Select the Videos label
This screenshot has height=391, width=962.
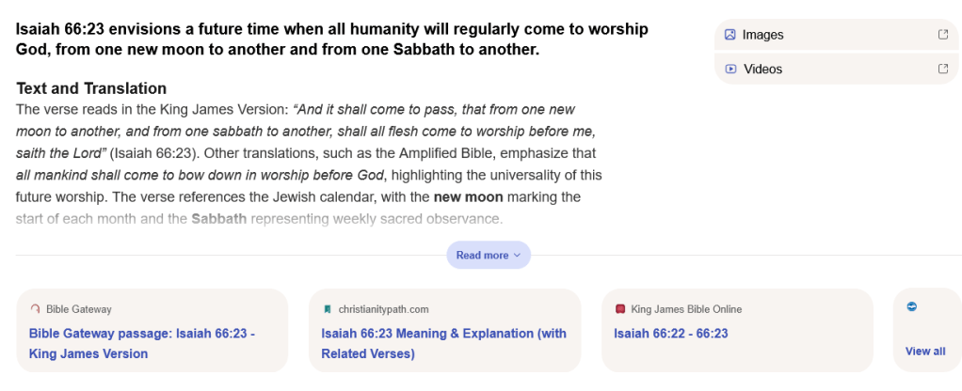click(x=762, y=69)
